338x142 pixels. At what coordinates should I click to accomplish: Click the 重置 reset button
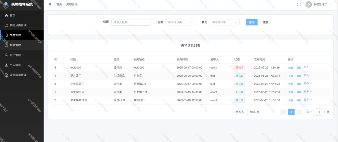click(x=266, y=22)
